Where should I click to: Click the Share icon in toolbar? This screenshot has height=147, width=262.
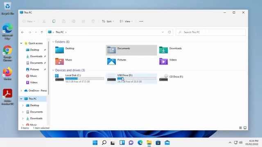(x=83, y=21)
